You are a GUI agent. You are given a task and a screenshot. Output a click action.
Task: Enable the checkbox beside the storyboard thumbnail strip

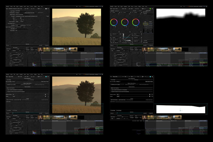click(26, 48)
